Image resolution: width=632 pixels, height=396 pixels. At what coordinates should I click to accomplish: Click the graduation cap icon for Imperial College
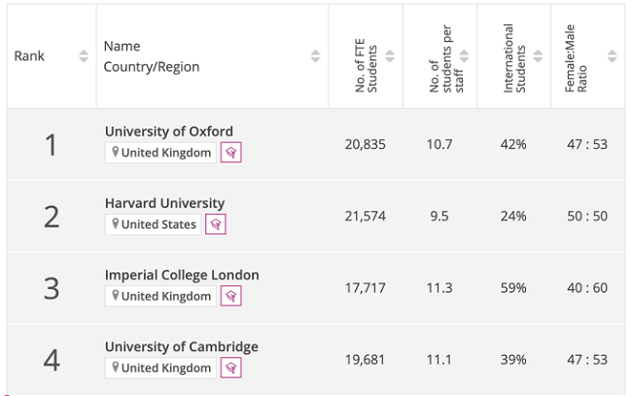point(230,297)
